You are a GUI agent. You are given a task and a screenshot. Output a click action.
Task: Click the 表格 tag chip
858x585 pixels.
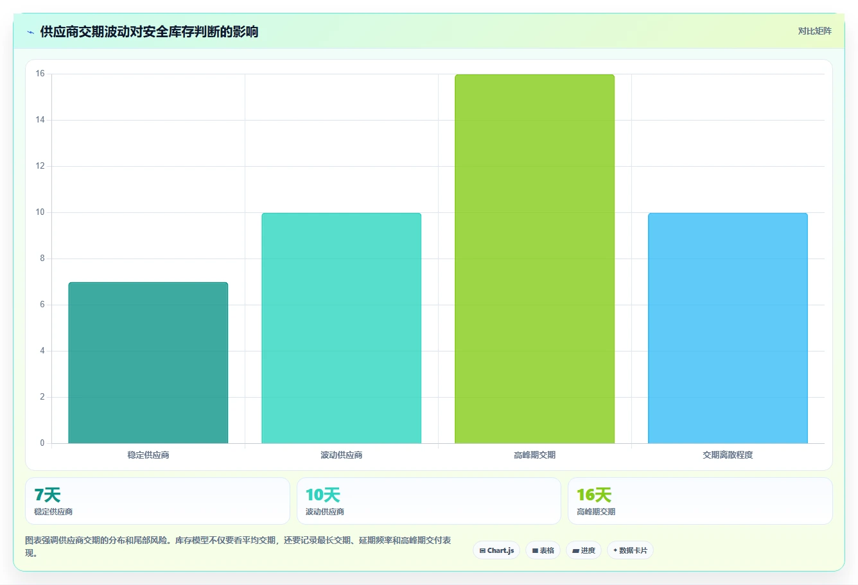coord(543,550)
